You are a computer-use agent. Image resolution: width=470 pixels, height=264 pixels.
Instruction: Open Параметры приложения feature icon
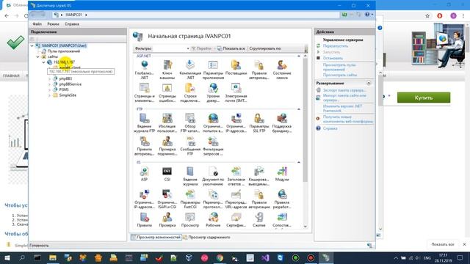point(213,70)
